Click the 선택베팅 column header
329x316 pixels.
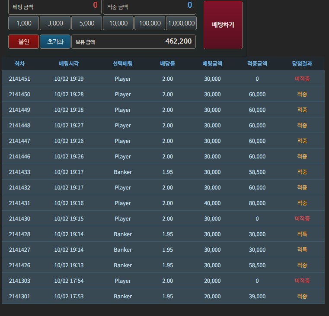123,63
